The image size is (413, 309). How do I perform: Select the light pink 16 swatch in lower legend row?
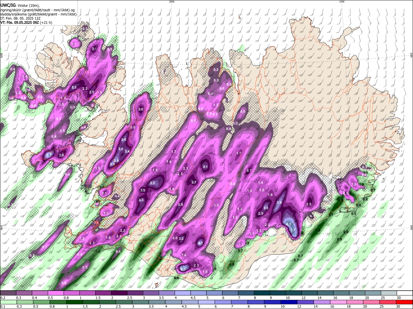pos(337,302)
